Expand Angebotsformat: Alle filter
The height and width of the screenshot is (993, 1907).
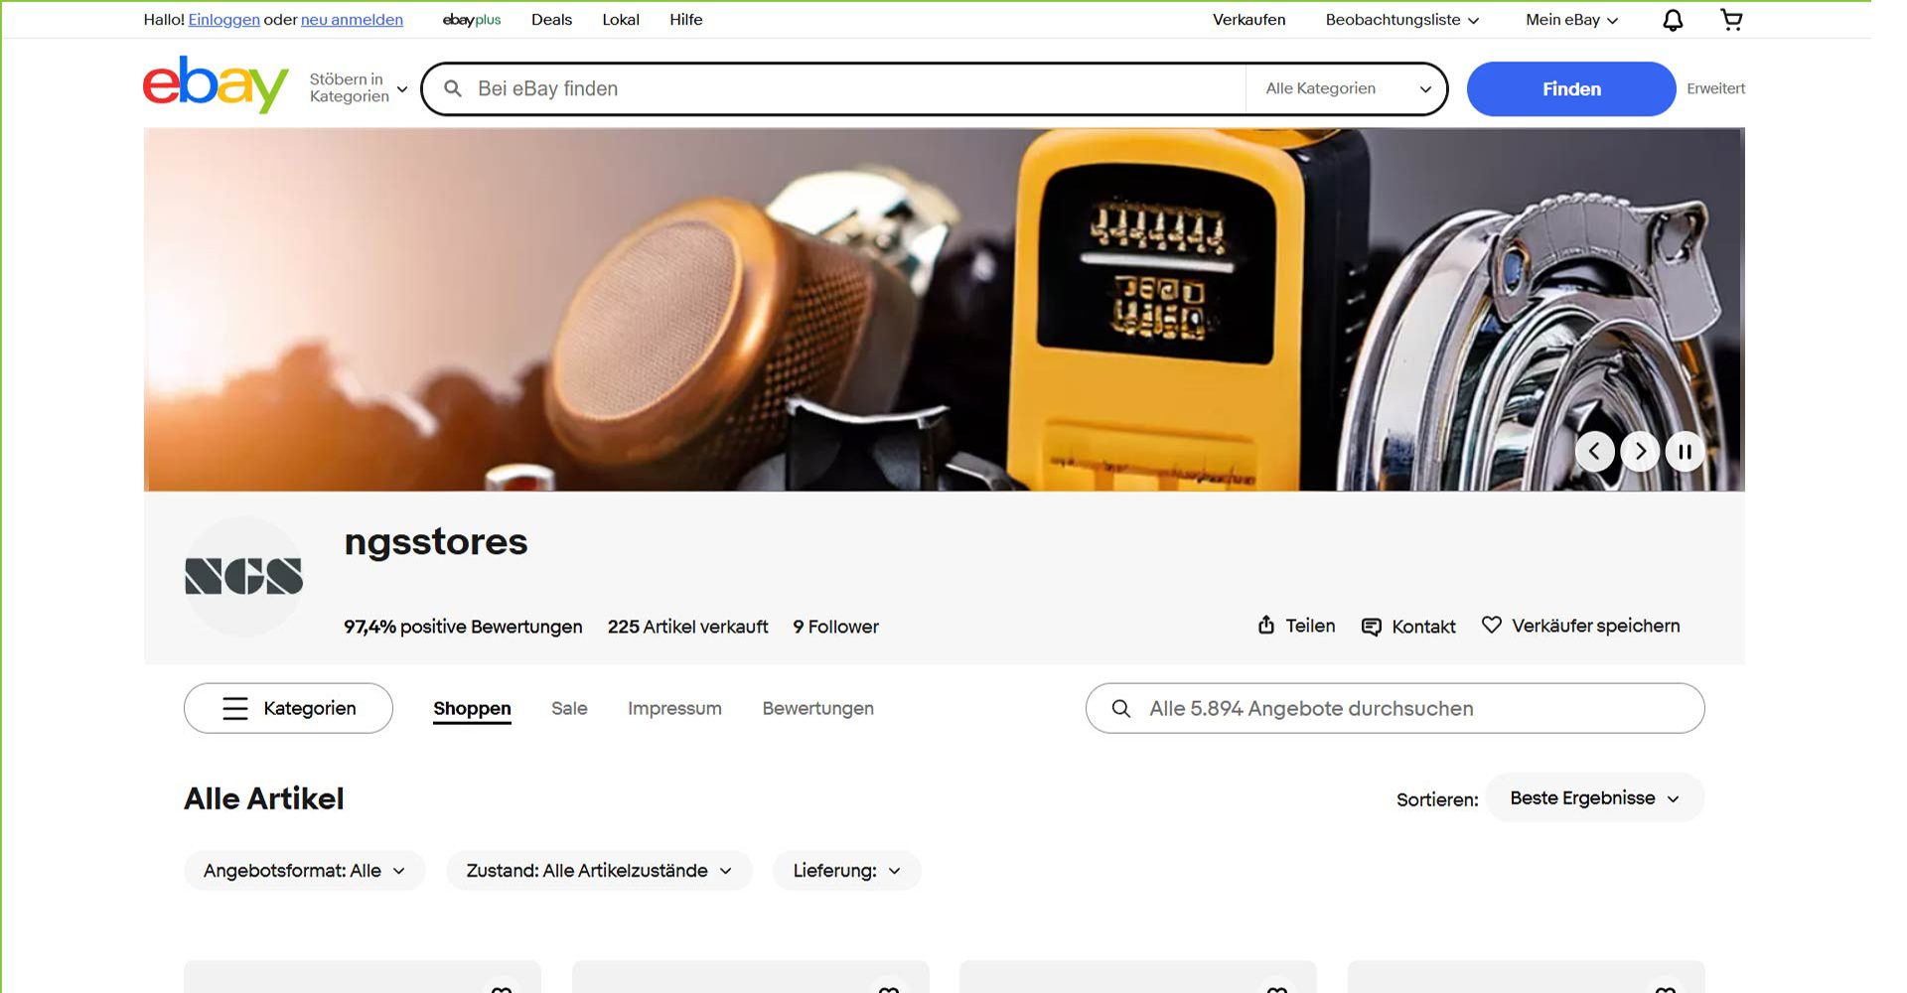tap(304, 871)
